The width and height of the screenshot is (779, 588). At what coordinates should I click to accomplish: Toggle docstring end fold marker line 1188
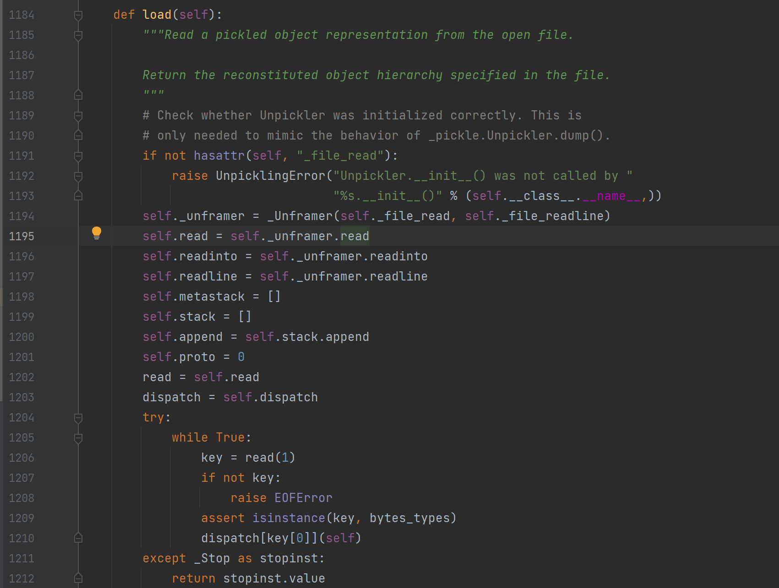click(x=78, y=95)
